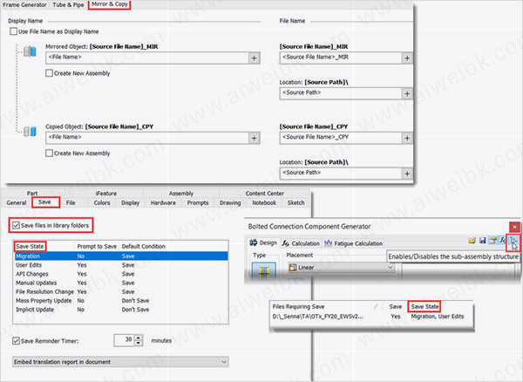Viewport: 523px width, 382px height.
Task: Switch to the Frame Generator tab
Action: coord(24,4)
